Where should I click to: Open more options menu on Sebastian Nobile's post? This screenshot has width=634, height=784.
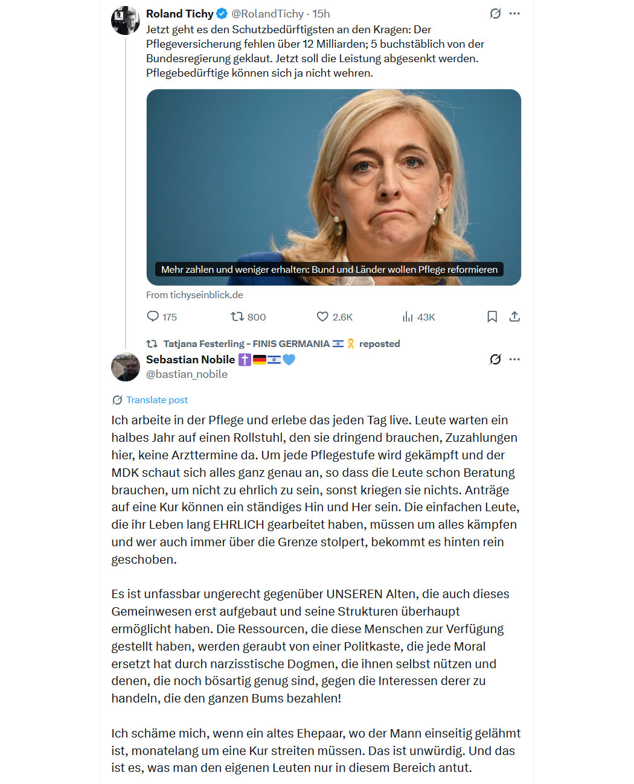(514, 359)
